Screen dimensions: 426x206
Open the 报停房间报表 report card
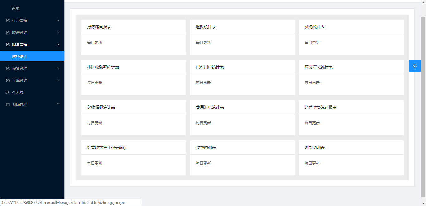133,37
